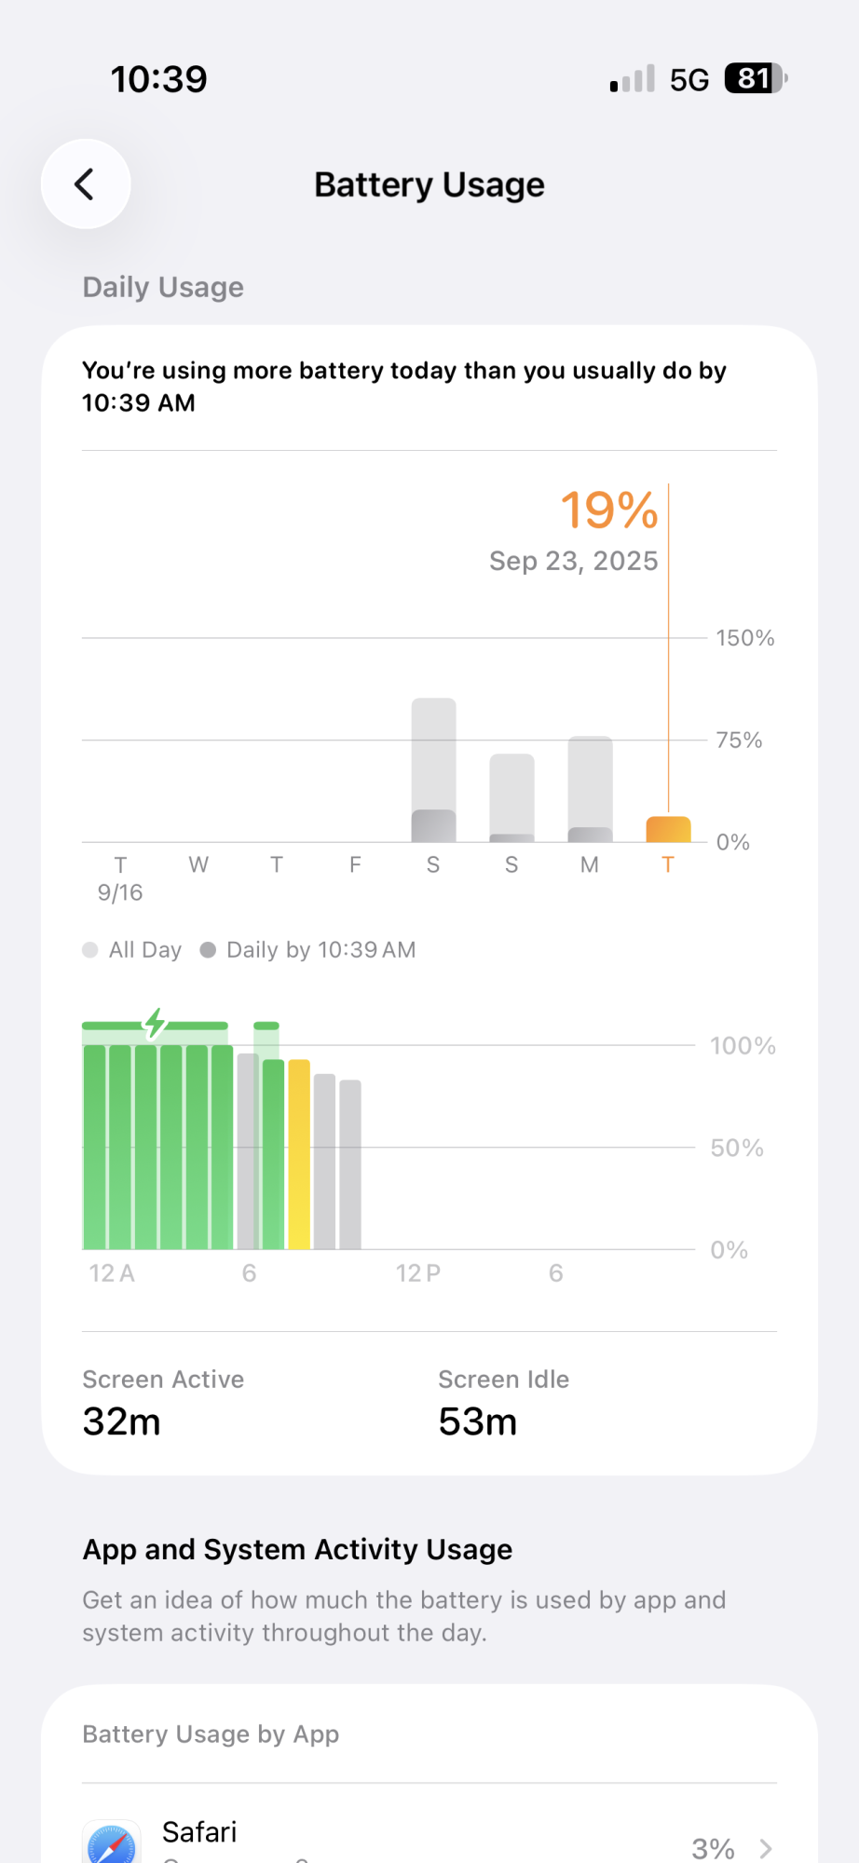Tap the 10:39 clock in status bar
Screen dimensions: 859x1863
click(x=159, y=79)
